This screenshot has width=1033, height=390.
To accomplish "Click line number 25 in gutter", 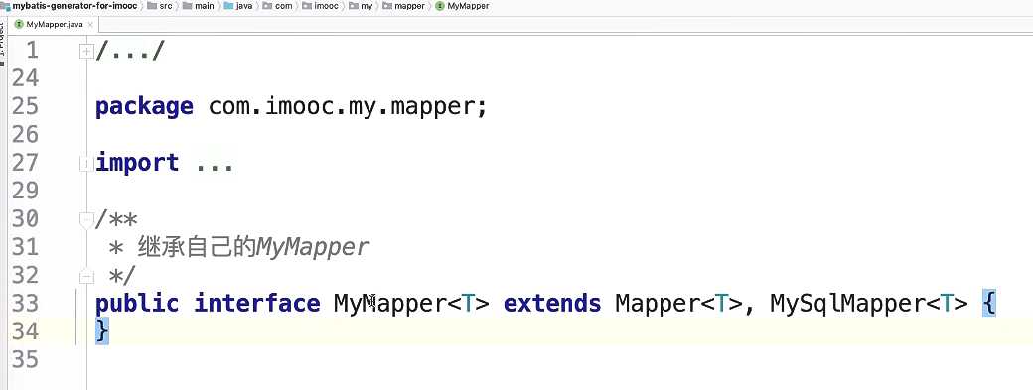I will [x=25, y=106].
